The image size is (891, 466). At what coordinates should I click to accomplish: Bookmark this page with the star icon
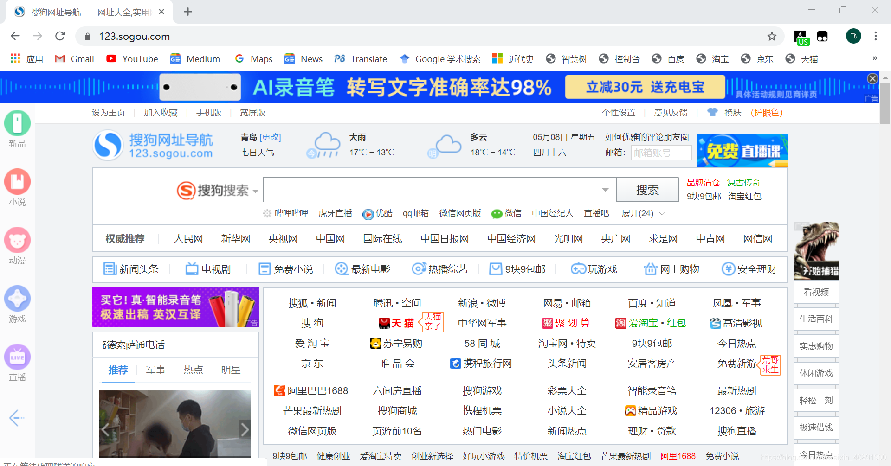pyautogui.click(x=772, y=36)
